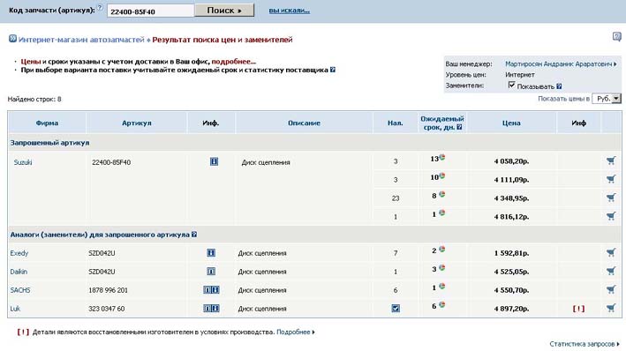Select article text 323 0347 60
626x351 pixels.
pos(107,309)
